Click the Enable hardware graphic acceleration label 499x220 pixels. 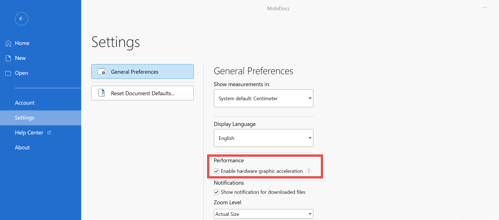tap(262, 171)
